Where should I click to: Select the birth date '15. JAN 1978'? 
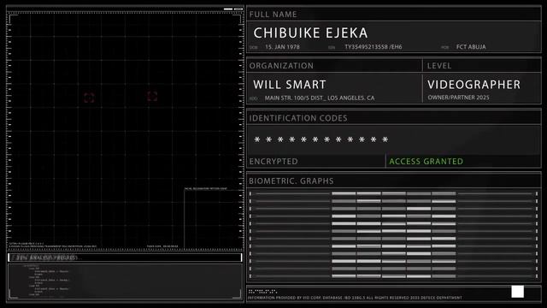[282, 47]
